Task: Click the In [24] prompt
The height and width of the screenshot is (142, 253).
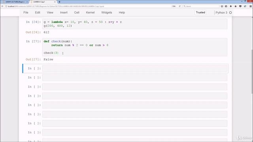Action: click(x=33, y=22)
